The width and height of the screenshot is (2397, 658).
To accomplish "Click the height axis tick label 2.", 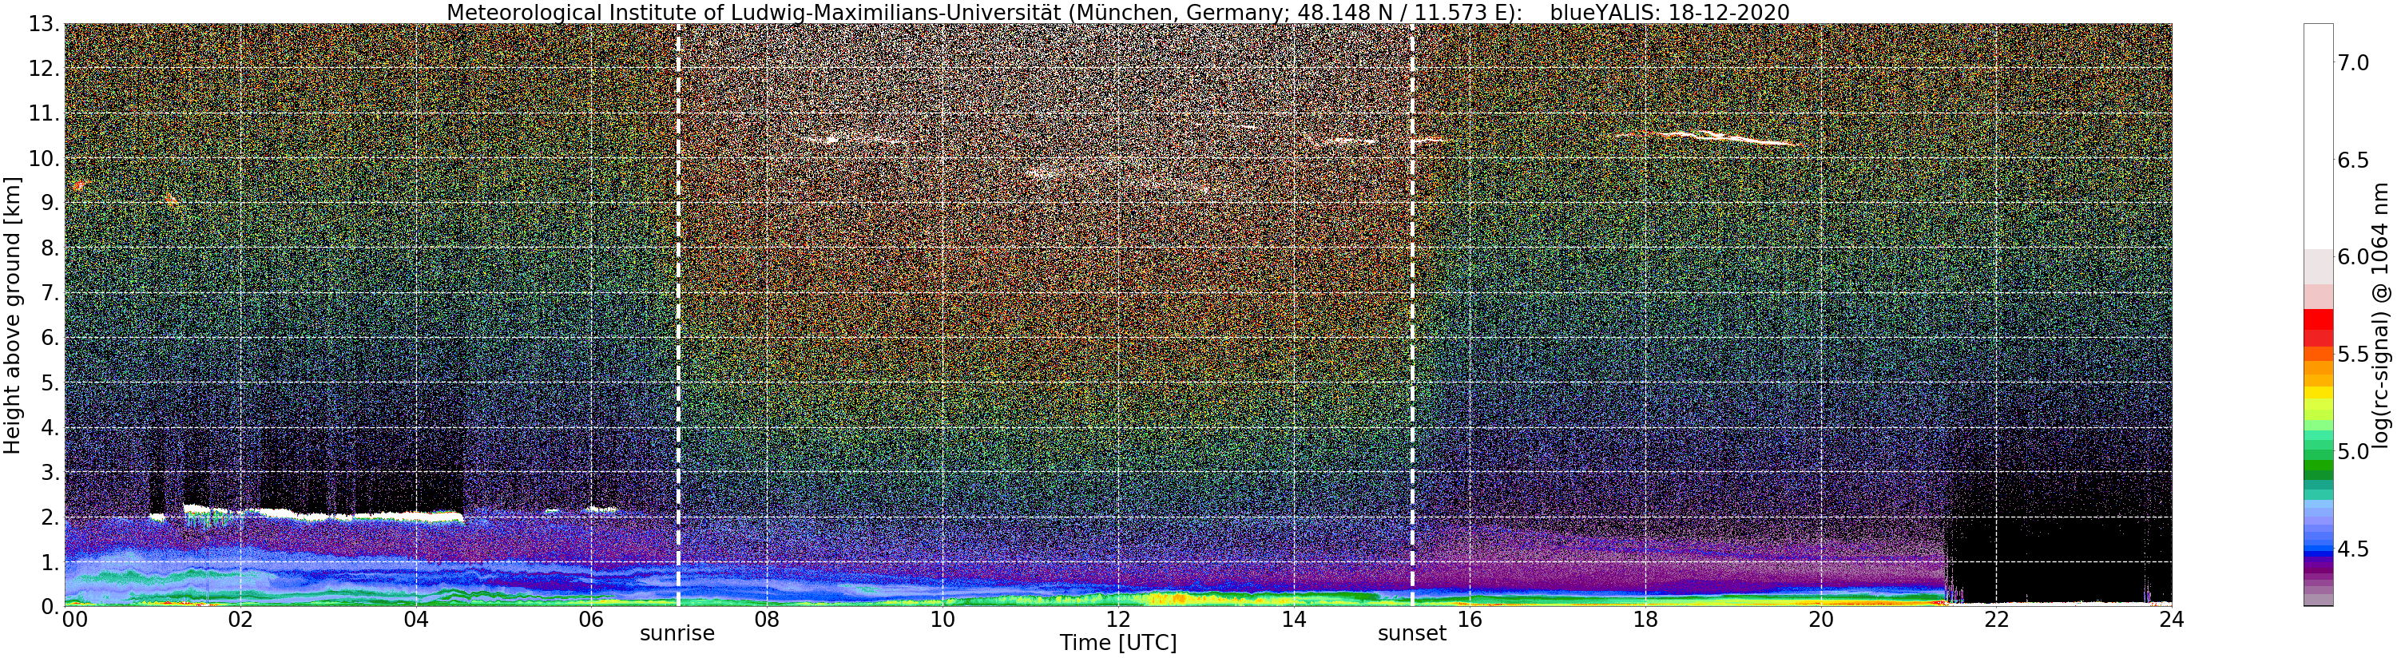I will point(50,517).
